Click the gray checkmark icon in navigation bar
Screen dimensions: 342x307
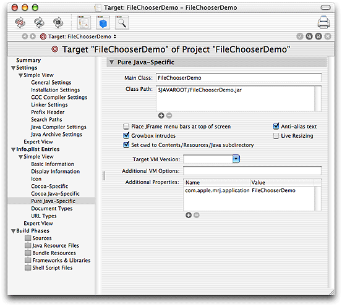300,36
